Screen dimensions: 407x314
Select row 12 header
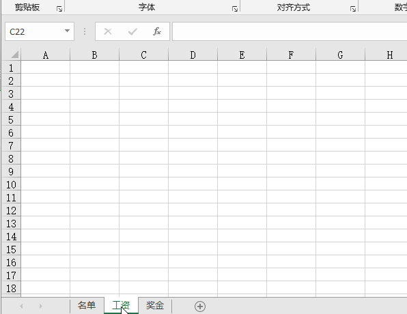click(x=11, y=210)
